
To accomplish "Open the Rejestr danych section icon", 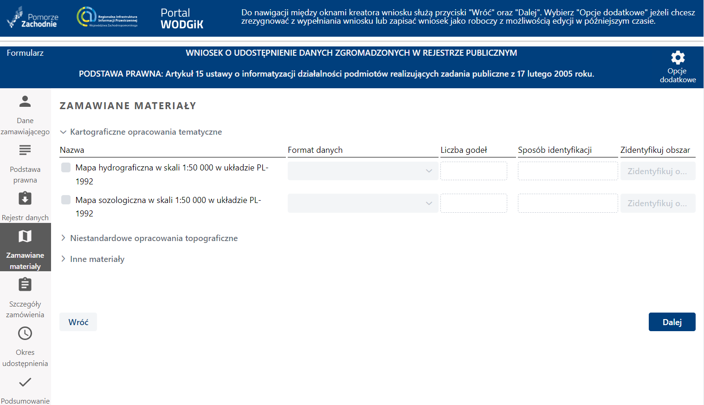I will pyautogui.click(x=25, y=199).
